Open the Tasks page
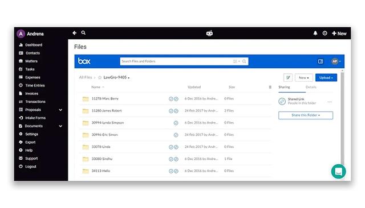 pos(27,69)
